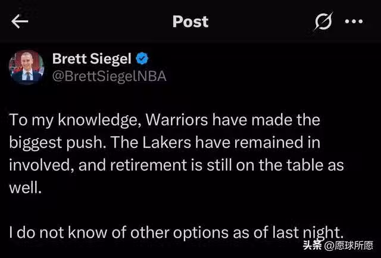Open the Grok slashed-circle icon
The image size is (381, 258).
[323, 22]
